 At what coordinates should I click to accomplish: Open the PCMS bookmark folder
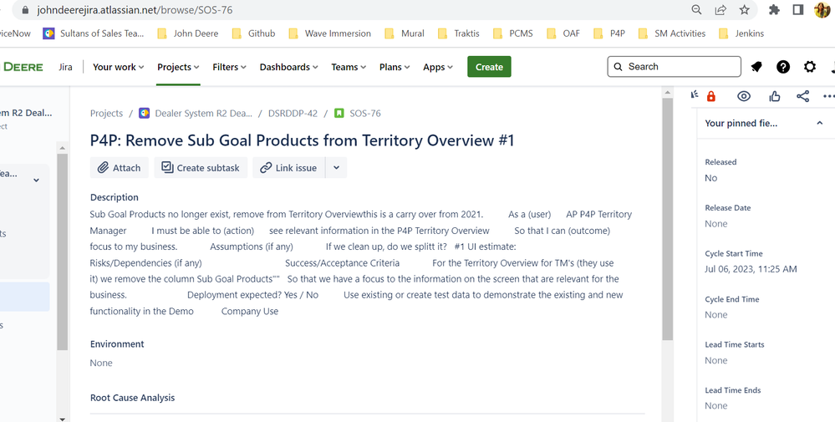[x=513, y=33]
